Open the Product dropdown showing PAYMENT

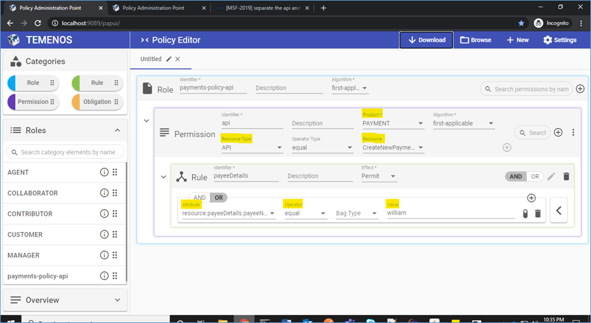[x=393, y=124]
